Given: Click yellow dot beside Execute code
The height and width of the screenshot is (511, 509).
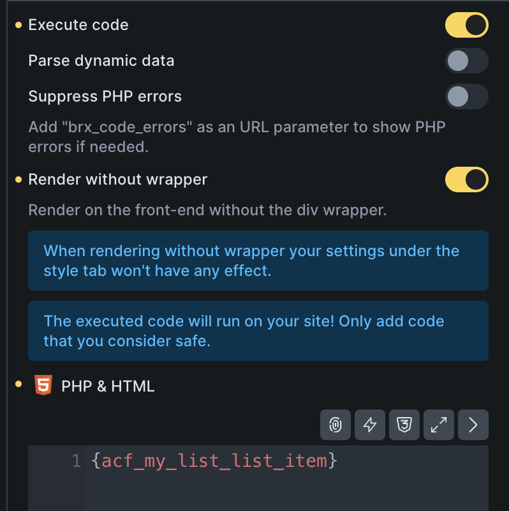Looking at the screenshot, I should (x=18, y=26).
